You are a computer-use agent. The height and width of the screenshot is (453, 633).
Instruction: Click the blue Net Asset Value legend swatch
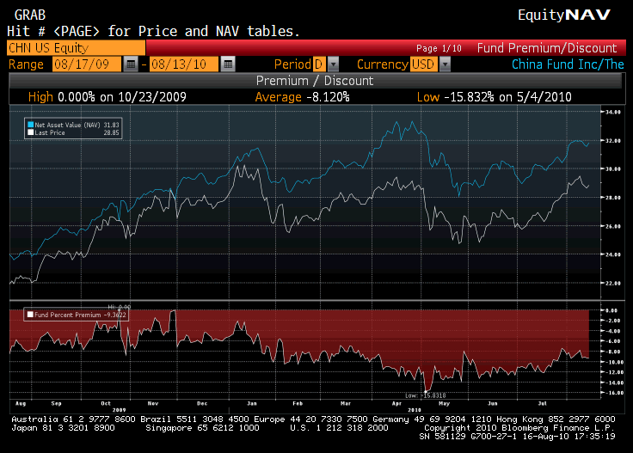(x=30, y=125)
